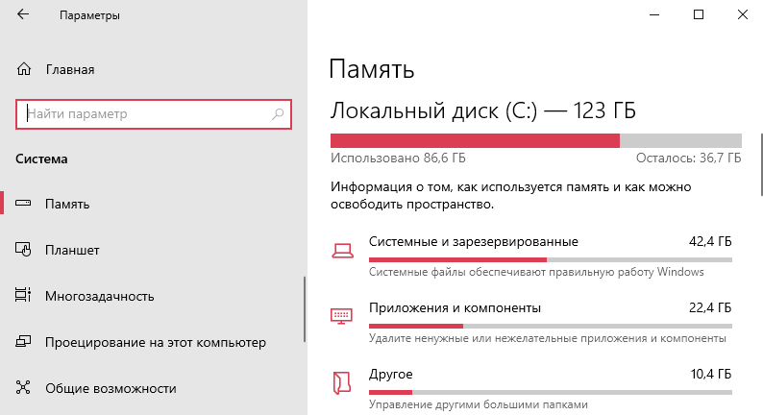763x415 pixels.
Task: Focus the Найти параметр search field
Action: click(154, 114)
